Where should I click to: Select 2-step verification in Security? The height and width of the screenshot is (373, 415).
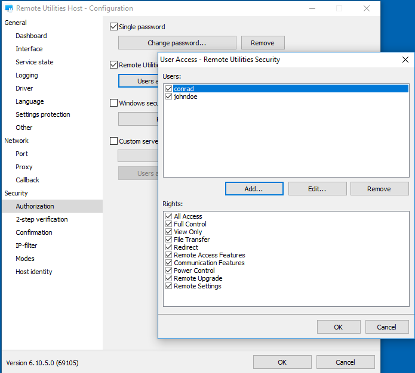[42, 219]
